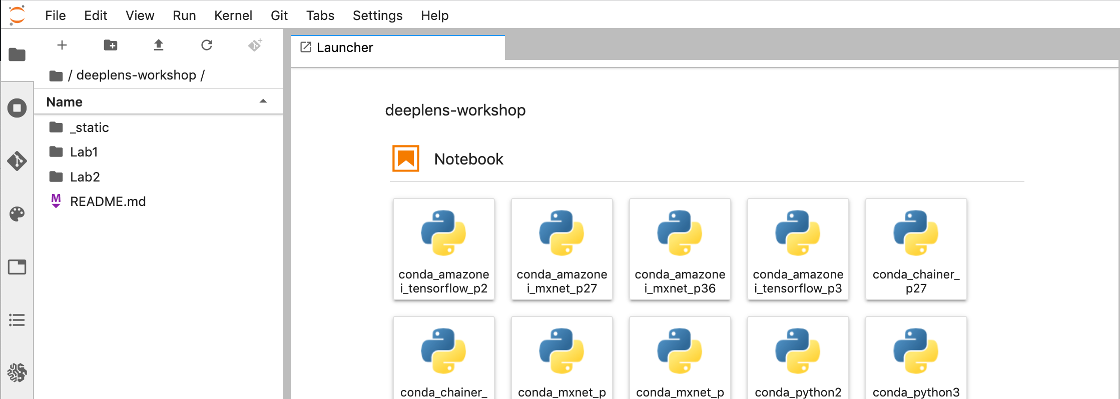This screenshot has width=1120, height=399.
Task: Click the Git clone toolbar icon
Action: [255, 45]
